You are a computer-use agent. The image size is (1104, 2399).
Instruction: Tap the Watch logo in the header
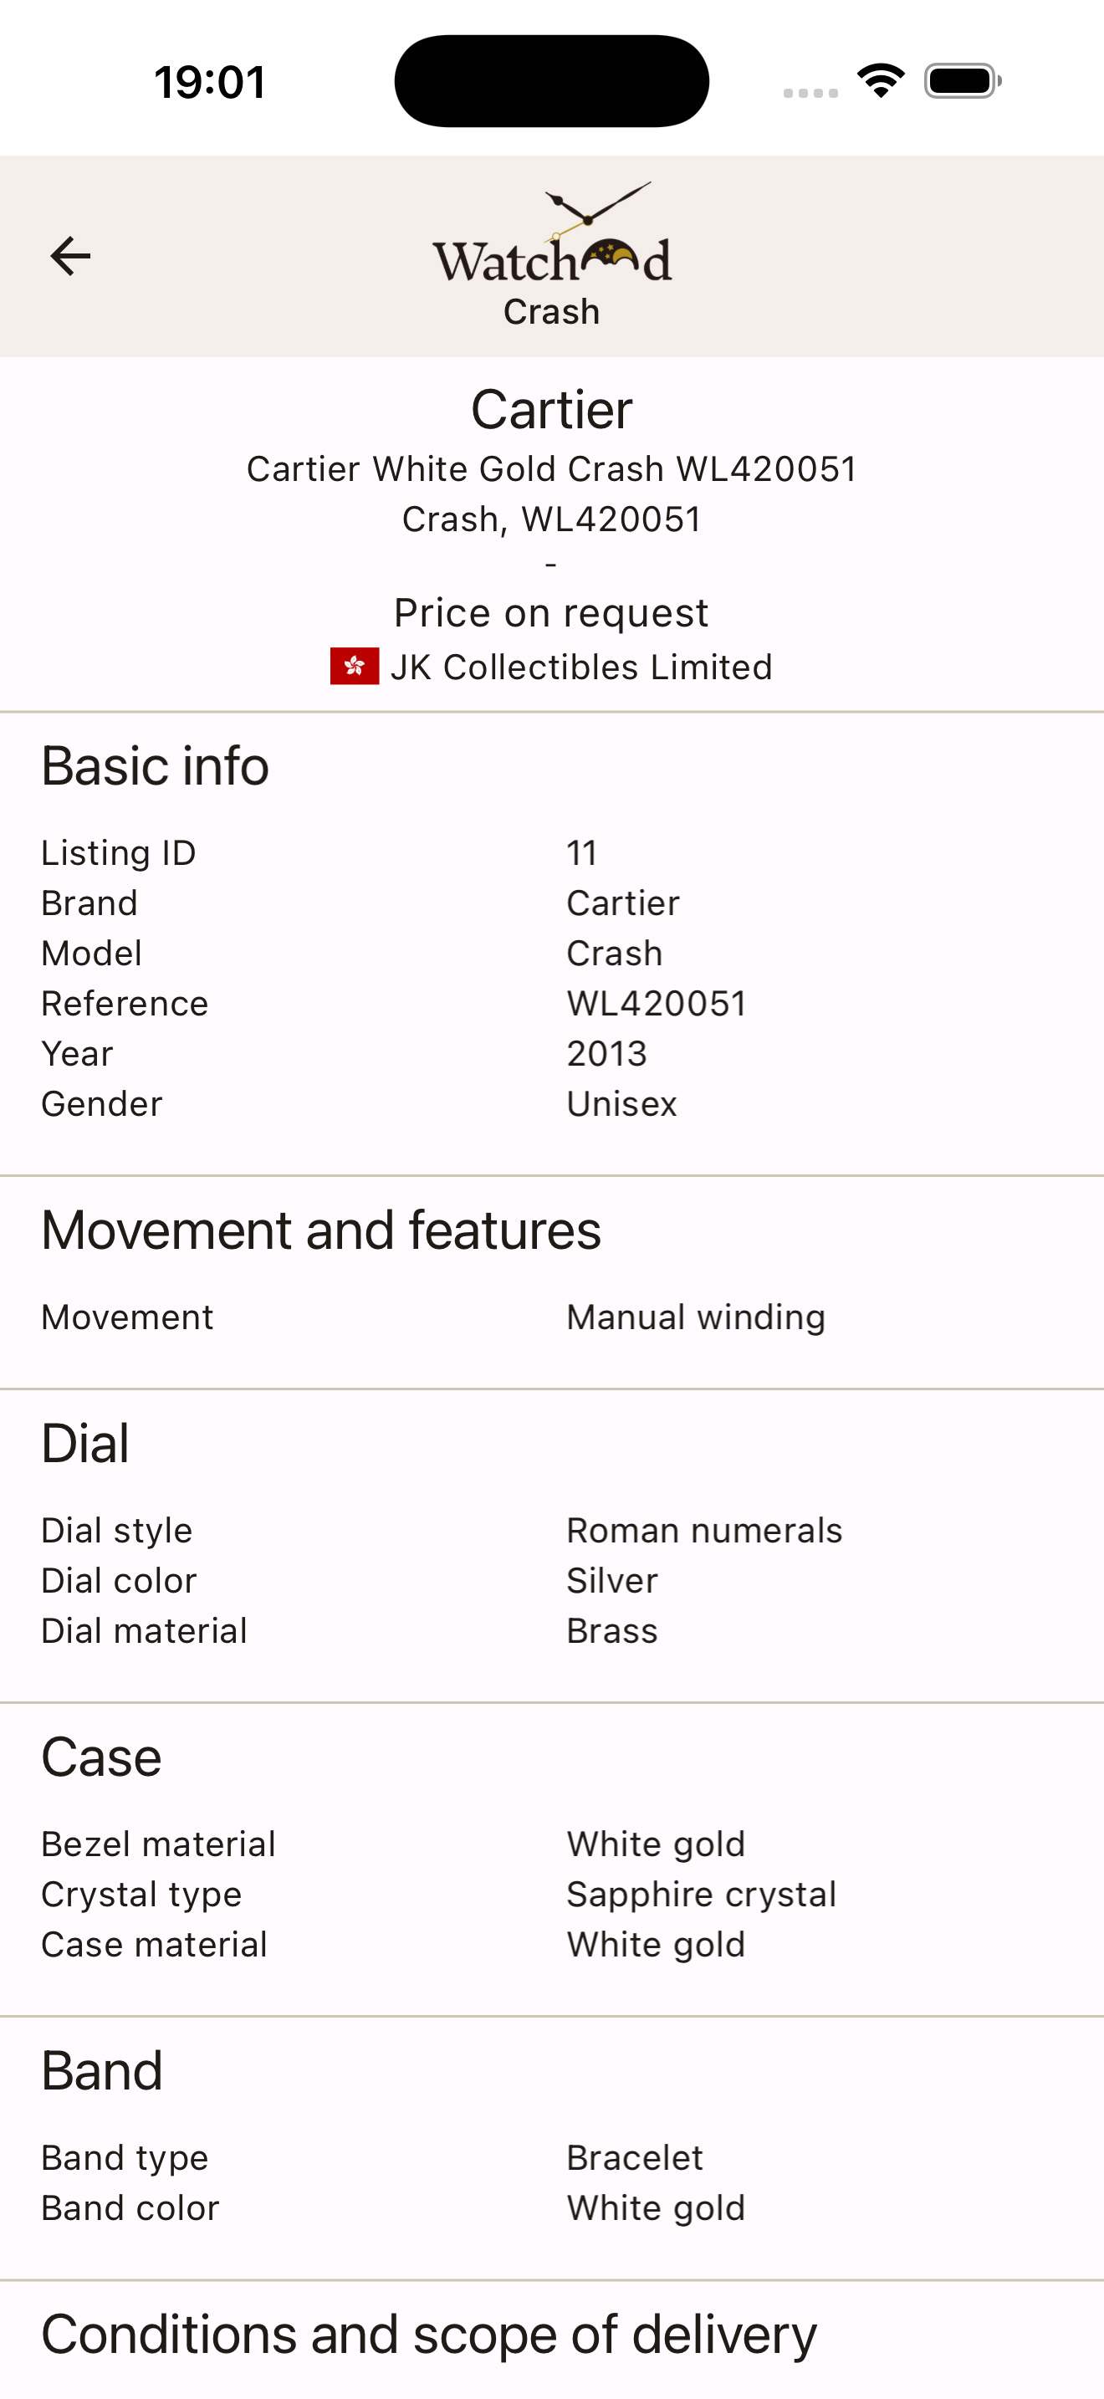pyautogui.click(x=551, y=237)
